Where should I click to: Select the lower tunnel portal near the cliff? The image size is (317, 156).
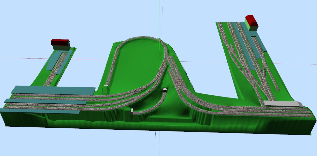pos(132,111)
